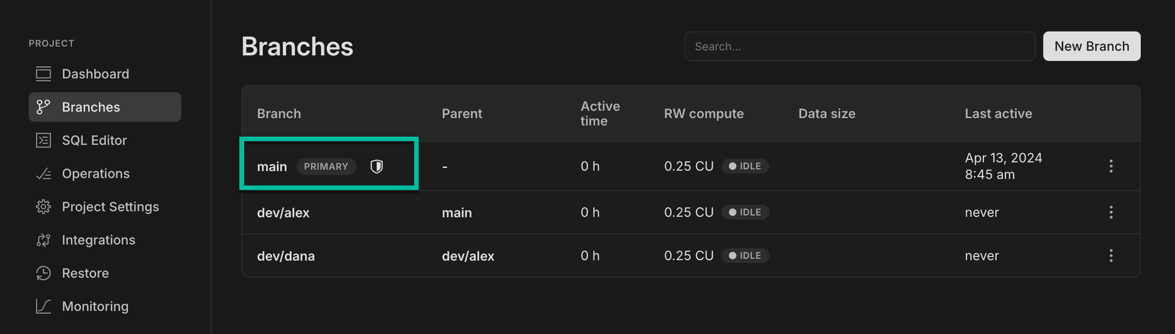This screenshot has height=334, width=1175.
Task: Click the Dashboard icon in sidebar
Action: click(43, 74)
